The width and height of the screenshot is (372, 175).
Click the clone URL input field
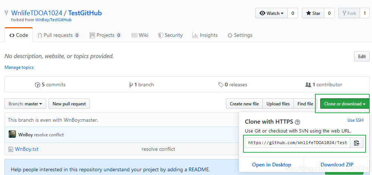297,143
